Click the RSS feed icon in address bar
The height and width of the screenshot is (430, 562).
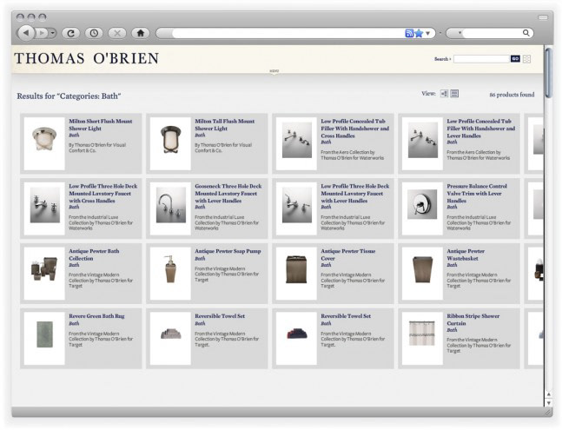[409, 33]
